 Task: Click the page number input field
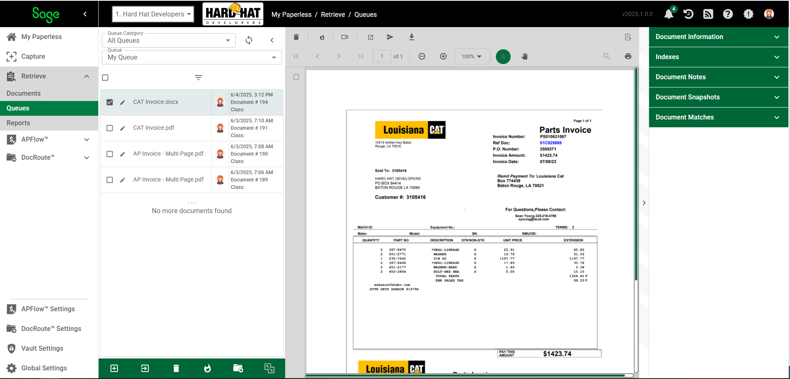tap(382, 56)
